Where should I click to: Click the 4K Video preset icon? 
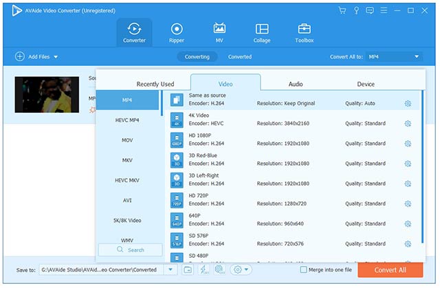pyautogui.click(x=177, y=120)
